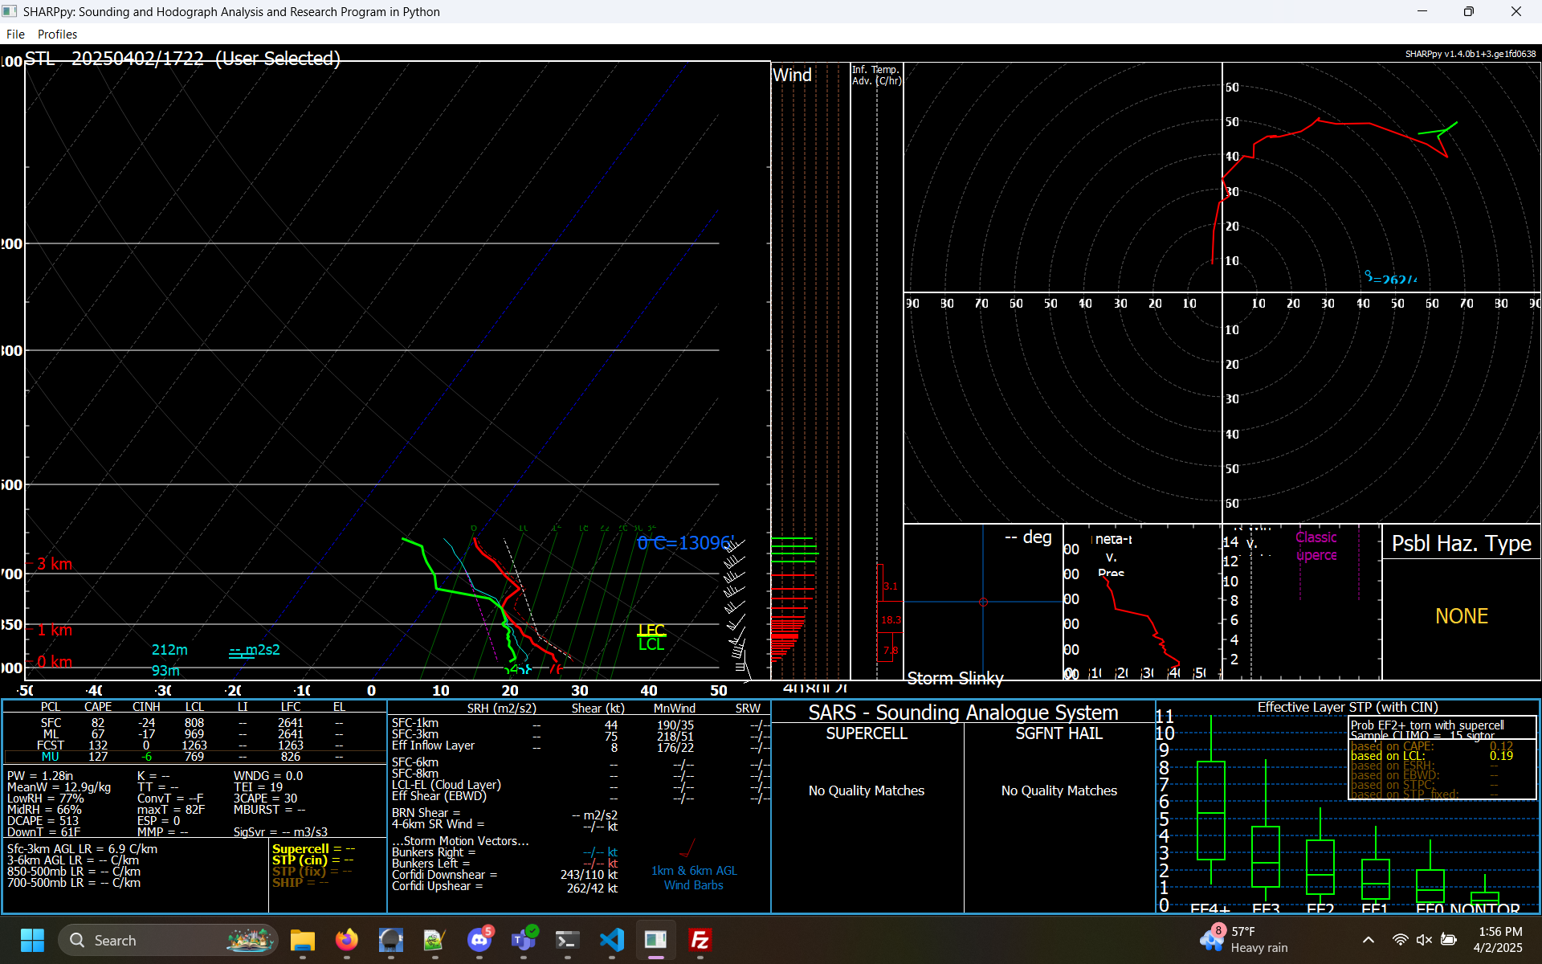Image resolution: width=1542 pixels, height=964 pixels.
Task: Open Microsoft Teams from the taskbar
Action: (x=524, y=940)
